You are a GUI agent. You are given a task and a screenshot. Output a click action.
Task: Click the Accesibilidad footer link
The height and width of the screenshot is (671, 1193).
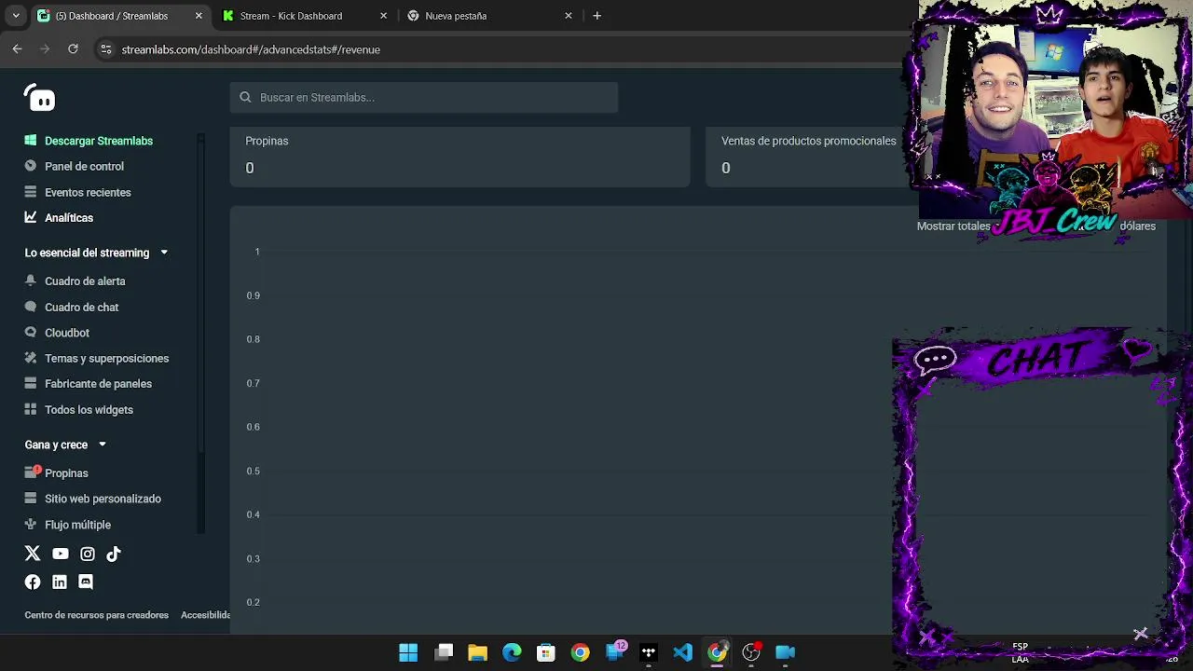click(x=205, y=615)
